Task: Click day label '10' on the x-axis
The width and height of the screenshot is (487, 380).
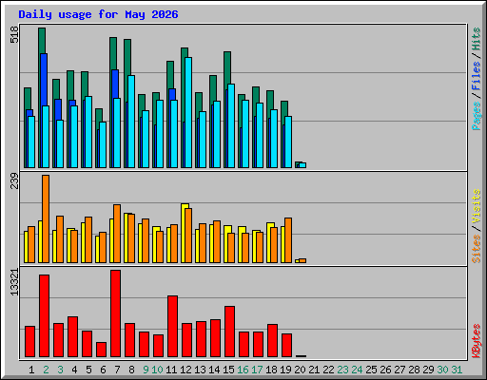Action: [x=157, y=370]
